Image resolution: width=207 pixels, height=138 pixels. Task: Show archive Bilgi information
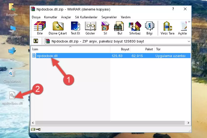149,28
